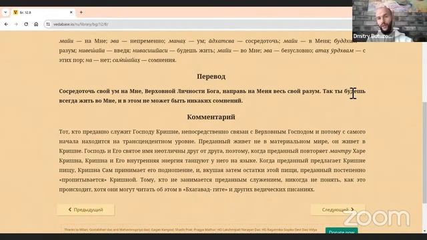This screenshot has width=427, height=240.
Task: Click Dmitry Butuzov's video thumbnail
Action: pyautogui.click(x=390, y=21)
